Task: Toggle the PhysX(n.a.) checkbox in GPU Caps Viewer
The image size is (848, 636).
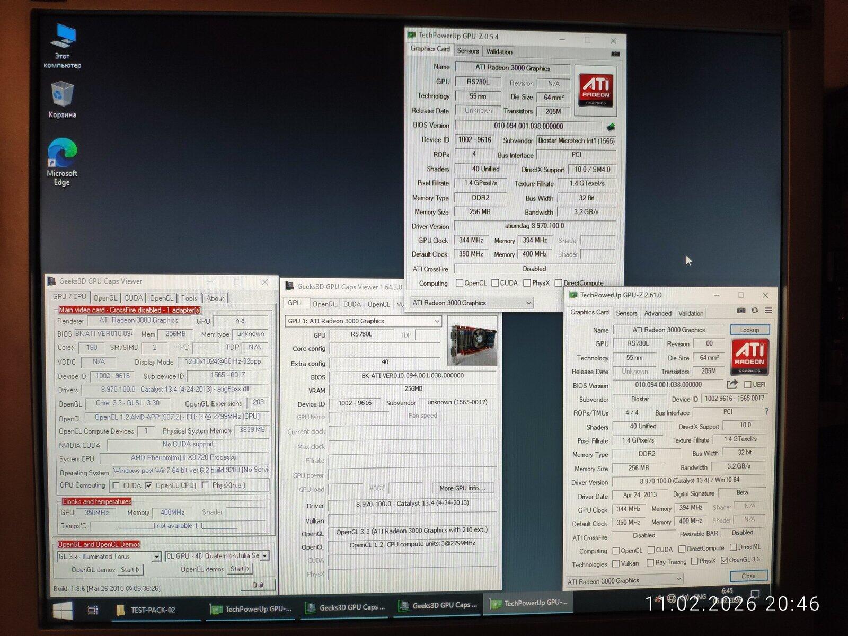Action: click(x=205, y=485)
